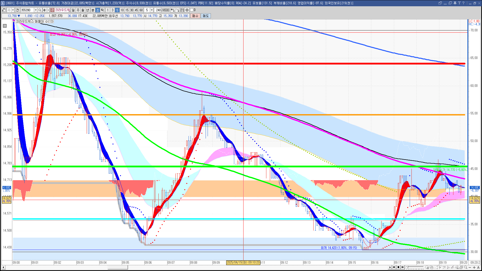
Task: Expand the interval value 5 dropdown
Action: [x=152, y=10]
